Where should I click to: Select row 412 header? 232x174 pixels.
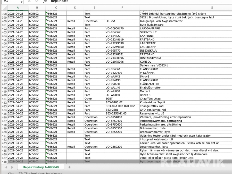(4, 65)
